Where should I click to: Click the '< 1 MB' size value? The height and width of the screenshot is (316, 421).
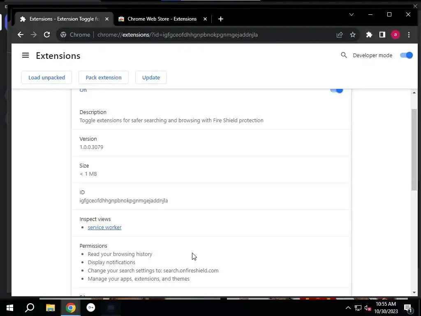[x=88, y=174]
